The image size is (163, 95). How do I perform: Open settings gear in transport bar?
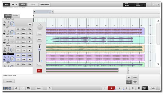(x=139, y=88)
